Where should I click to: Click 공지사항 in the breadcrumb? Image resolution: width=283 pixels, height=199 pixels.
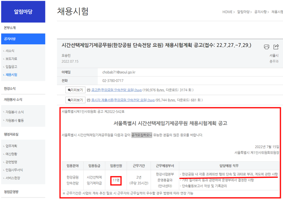[261, 12]
